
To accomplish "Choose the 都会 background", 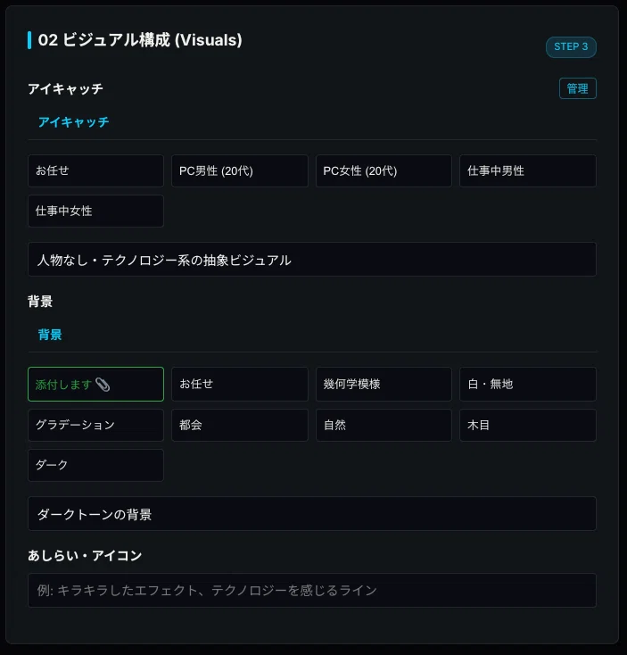I will [x=240, y=426].
